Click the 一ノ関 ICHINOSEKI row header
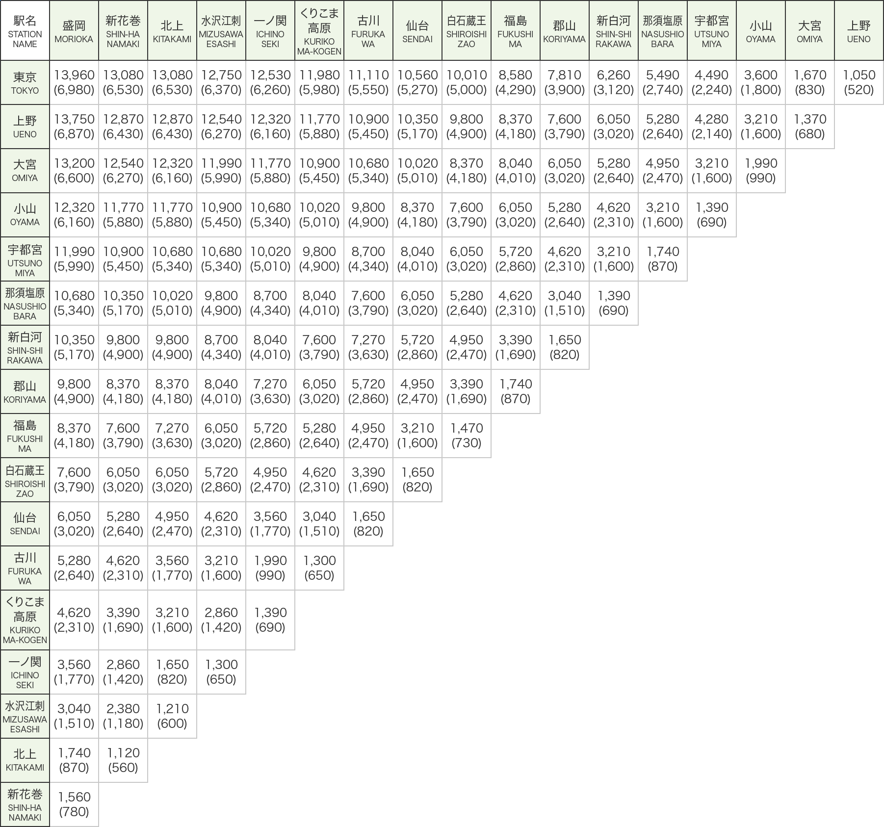The height and width of the screenshot is (827, 884). click(x=25, y=672)
